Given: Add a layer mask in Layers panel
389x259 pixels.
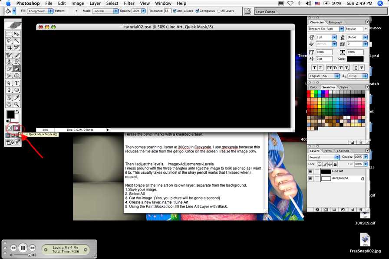Looking at the screenshot, I should pos(326,210).
